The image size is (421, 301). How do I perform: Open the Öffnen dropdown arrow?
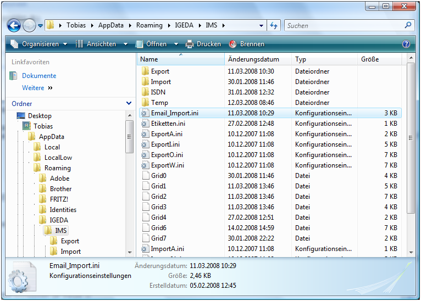pyautogui.click(x=176, y=44)
